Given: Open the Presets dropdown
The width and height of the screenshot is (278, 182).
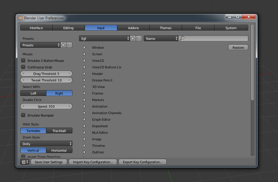Looking at the screenshot, I should tap(40, 45).
